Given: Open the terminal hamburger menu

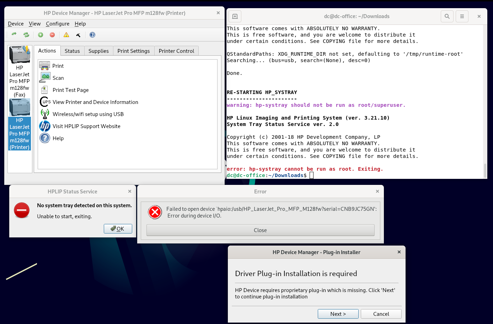Looking at the screenshot, I should point(462,16).
